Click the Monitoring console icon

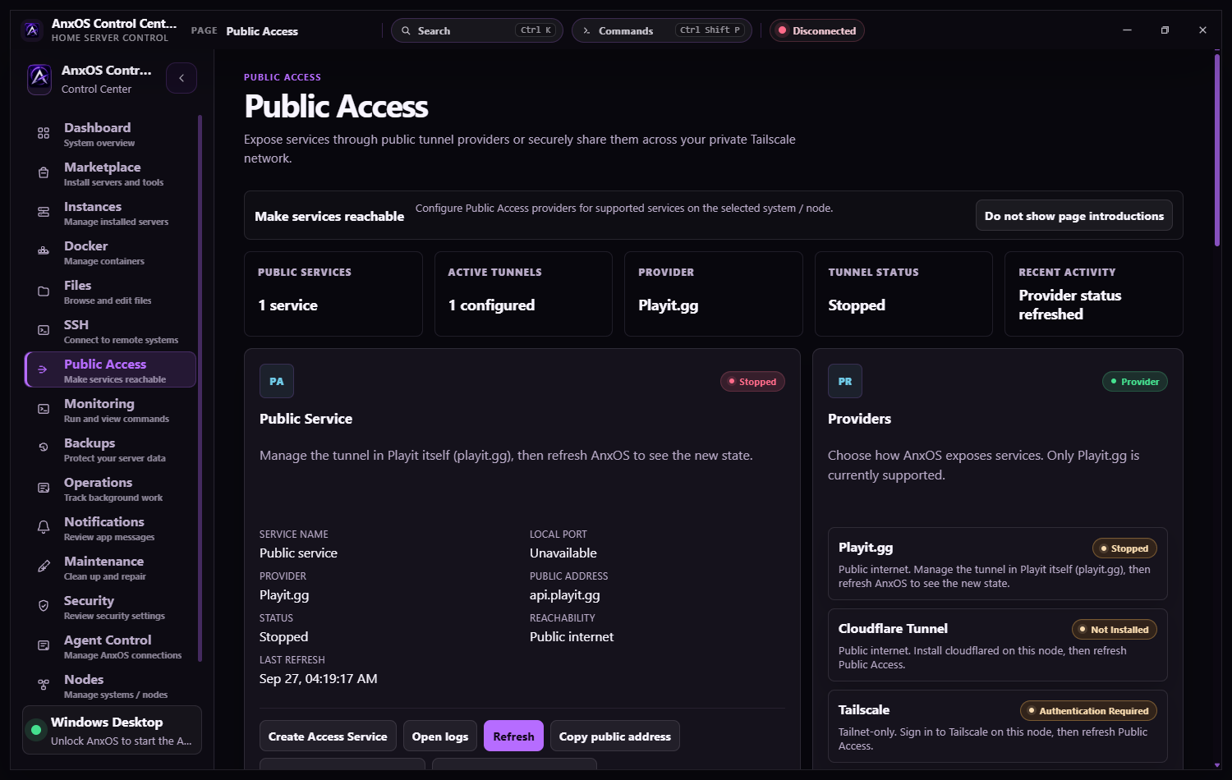click(44, 409)
